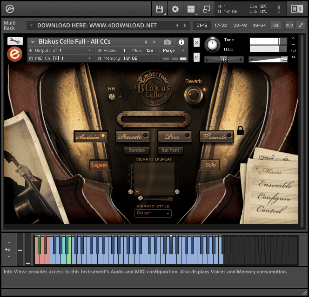The height and width of the screenshot is (297, 309).
Task: Open instrument edit mode with wrench icon
Action: pyautogui.click(x=15, y=41)
